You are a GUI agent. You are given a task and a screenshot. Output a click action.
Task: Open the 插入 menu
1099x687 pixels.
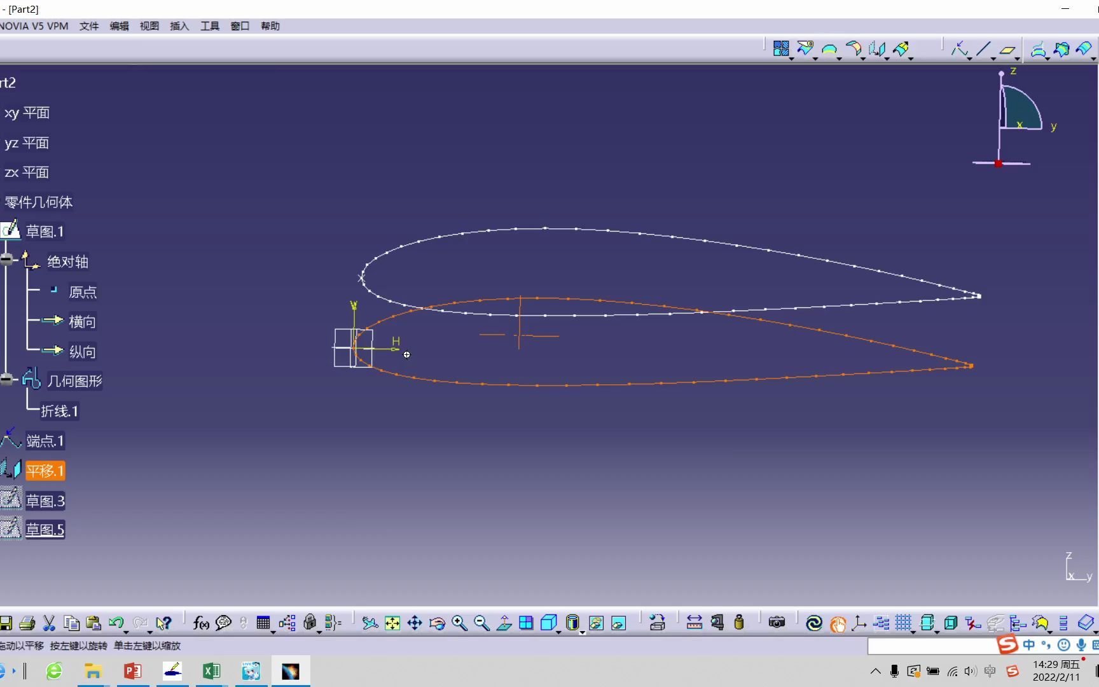[x=179, y=26]
